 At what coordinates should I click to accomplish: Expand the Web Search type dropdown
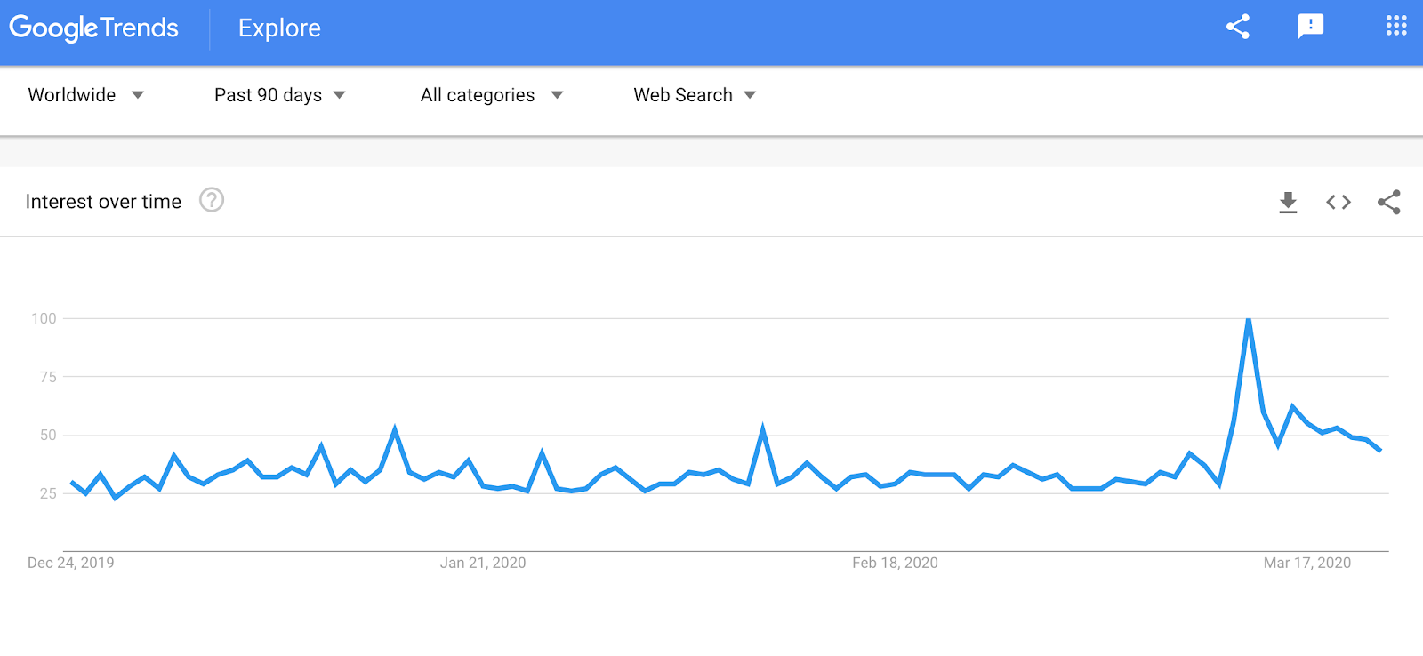[694, 95]
